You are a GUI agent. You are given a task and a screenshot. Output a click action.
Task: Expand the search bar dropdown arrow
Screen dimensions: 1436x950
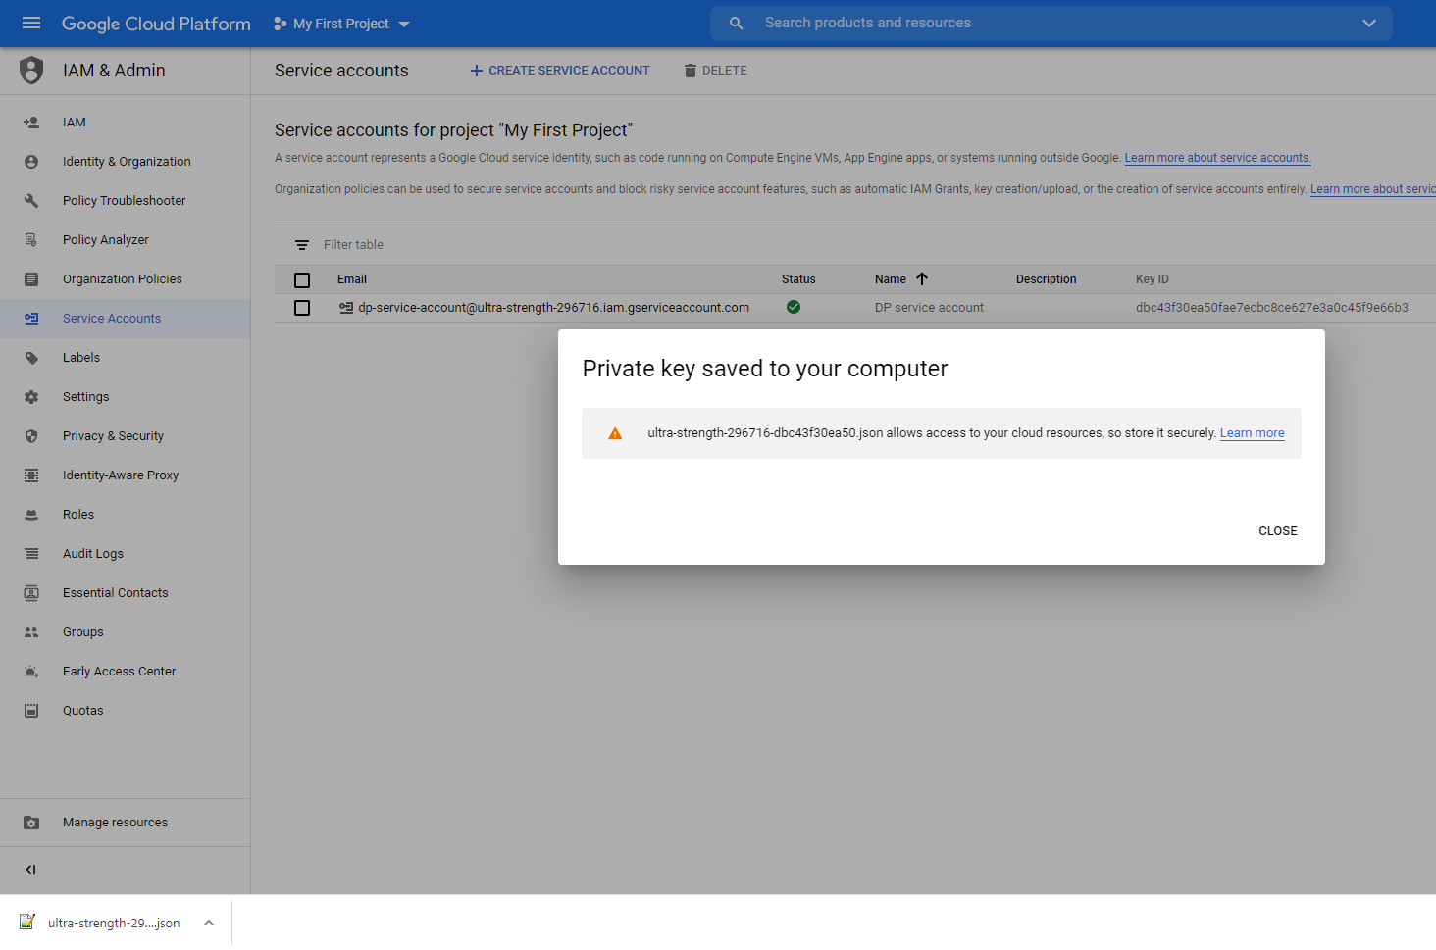(1369, 24)
